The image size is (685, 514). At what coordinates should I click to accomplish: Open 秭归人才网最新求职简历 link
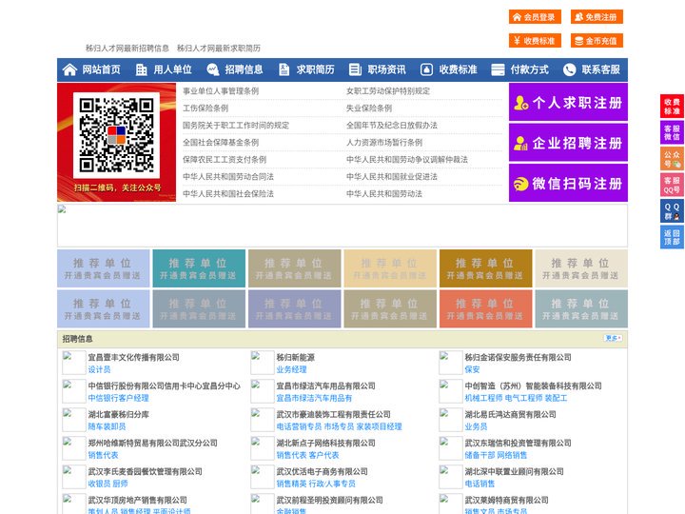[219, 49]
